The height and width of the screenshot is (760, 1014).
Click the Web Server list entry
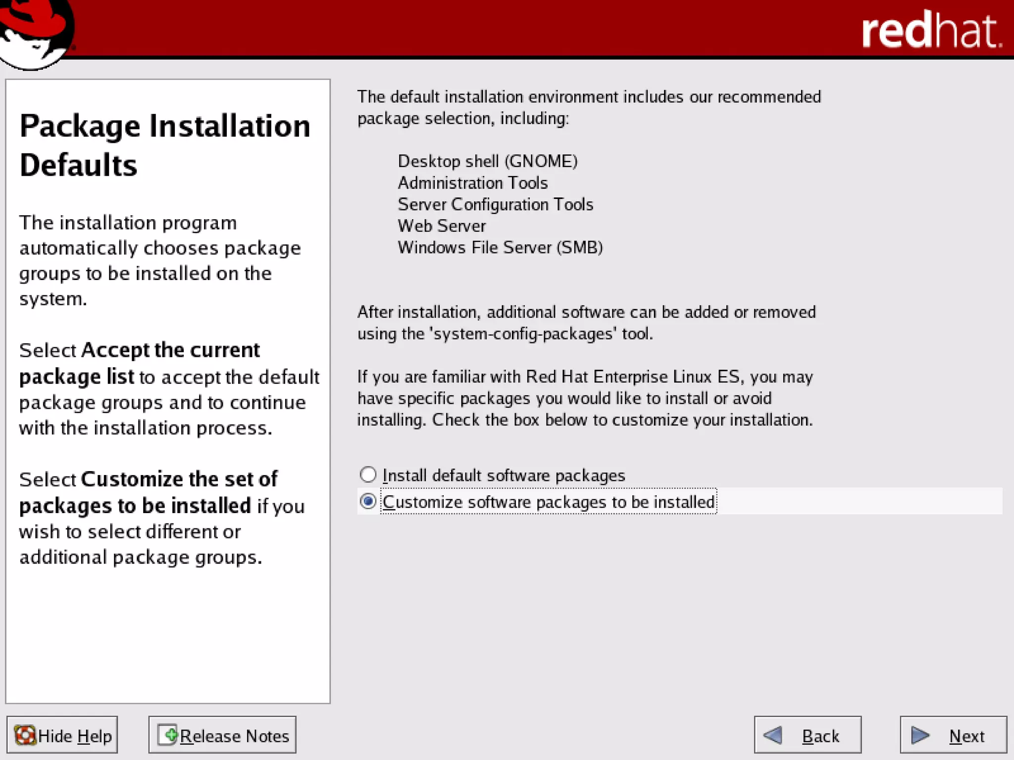442,226
